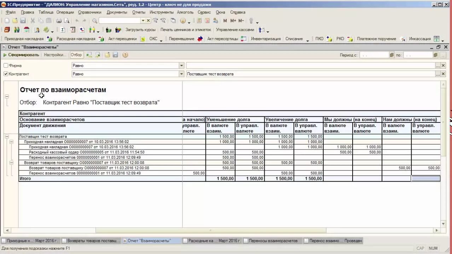Click the Контрагент value ellipsis button
The image size is (452, 254).
(x=438, y=74)
